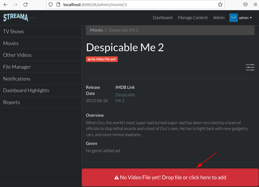Open the Despicable Me 2 IMDB link
Viewport: 259px width, 187px height.
(x=125, y=98)
